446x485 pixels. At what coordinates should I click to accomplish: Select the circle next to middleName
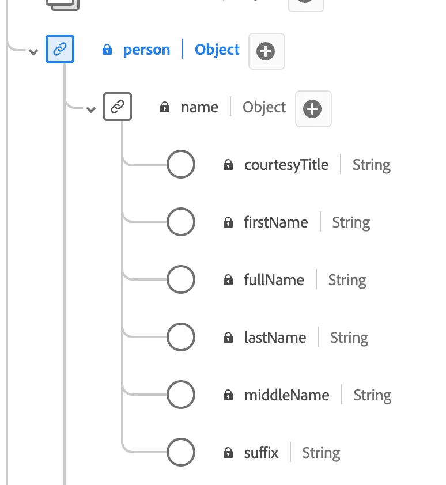tap(181, 395)
